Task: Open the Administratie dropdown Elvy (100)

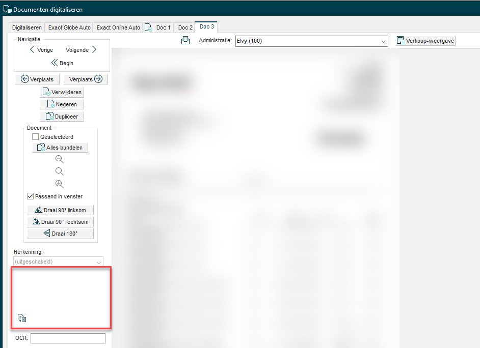Action: [312, 41]
